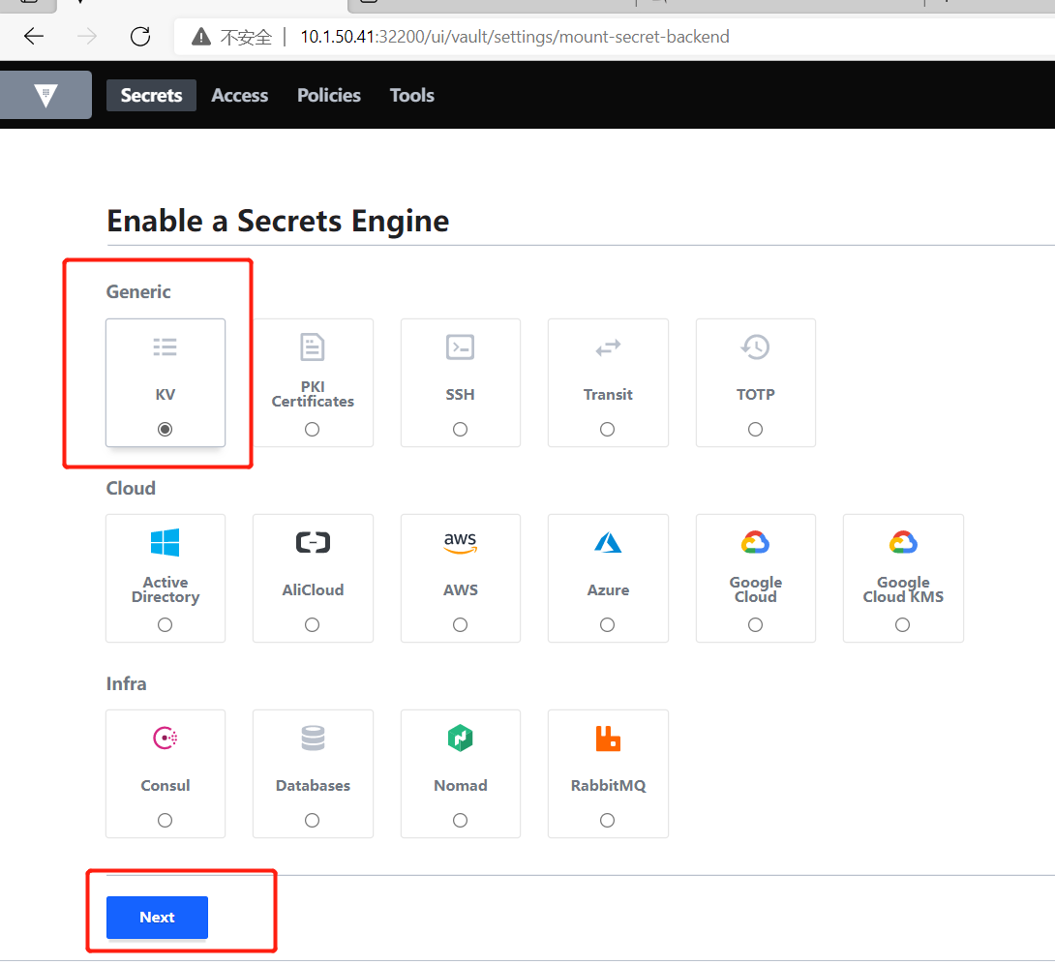Image resolution: width=1055 pixels, height=965 pixels.
Task: Click the TOTP clock history icon
Action: tap(755, 347)
